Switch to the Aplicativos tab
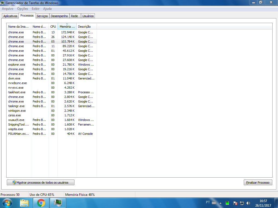 [10, 16]
